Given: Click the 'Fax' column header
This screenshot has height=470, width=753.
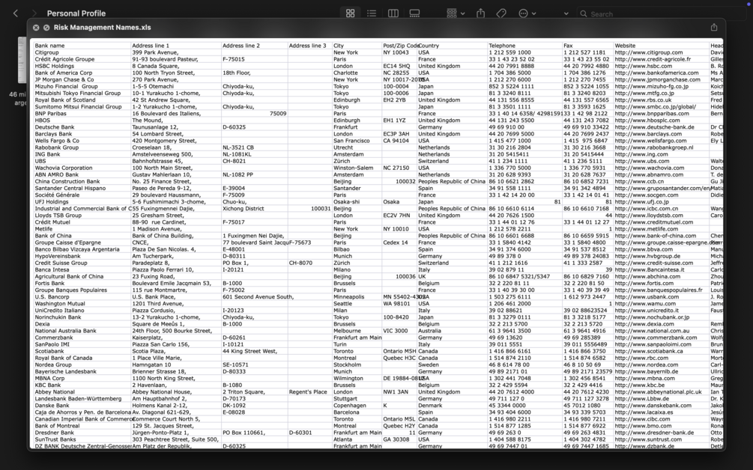Looking at the screenshot, I should point(568,46).
